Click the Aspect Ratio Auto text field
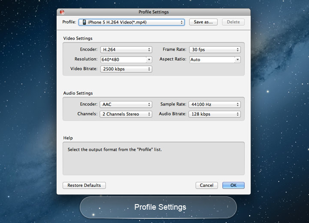 tap(212, 60)
